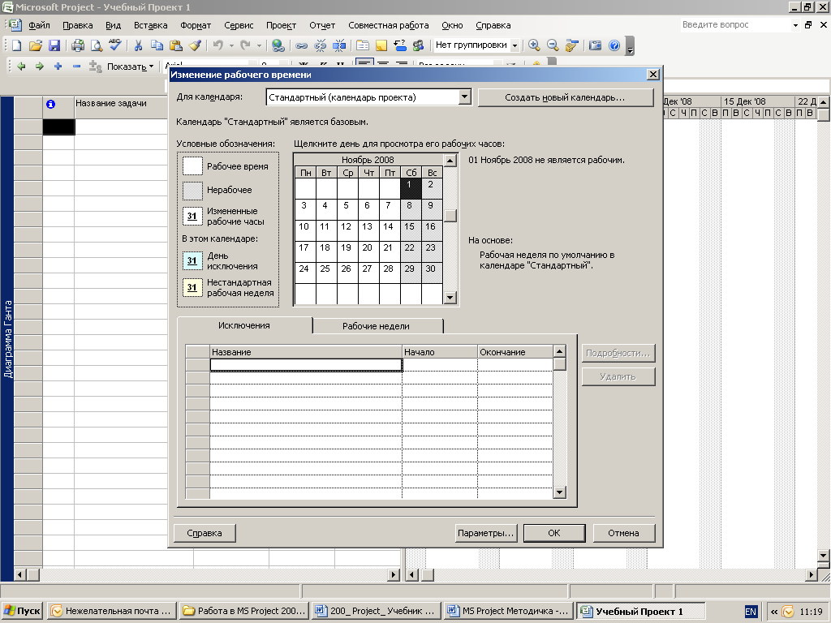Click the Insert Hyperlink globe icon

pyautogui.click(x=278, y=45)
